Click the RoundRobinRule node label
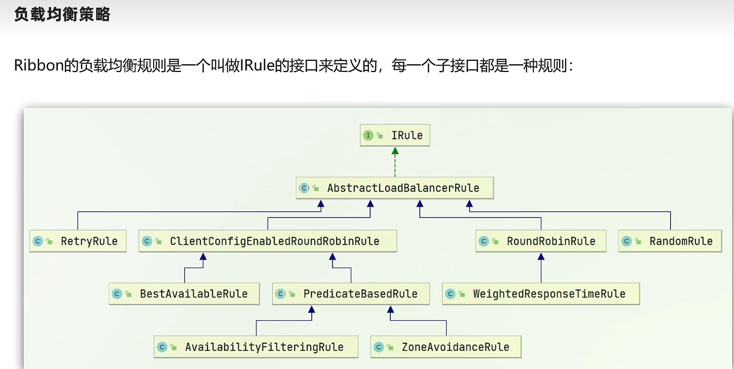 551,241
